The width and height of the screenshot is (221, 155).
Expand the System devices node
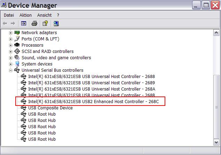tap(10, 64)
